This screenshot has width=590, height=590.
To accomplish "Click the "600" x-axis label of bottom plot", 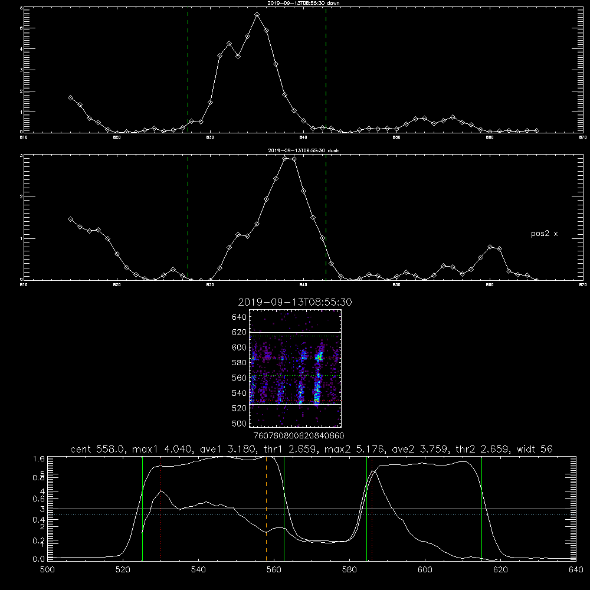I will (x=425, y=570).
